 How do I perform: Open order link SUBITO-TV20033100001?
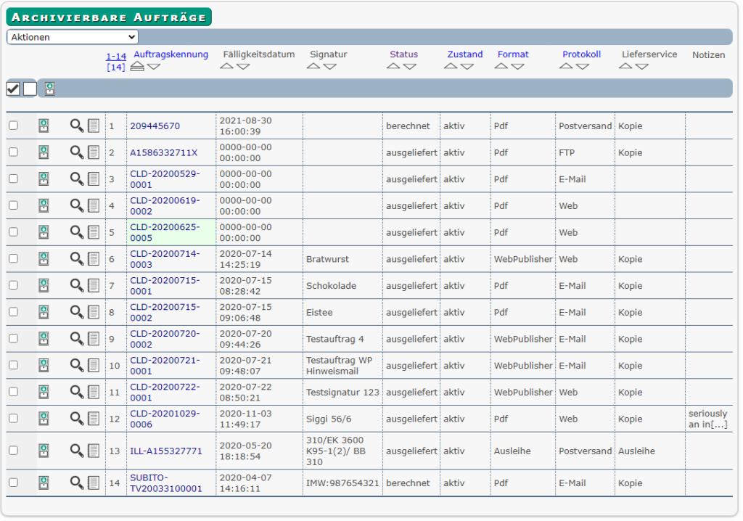[x=166, y=483]
